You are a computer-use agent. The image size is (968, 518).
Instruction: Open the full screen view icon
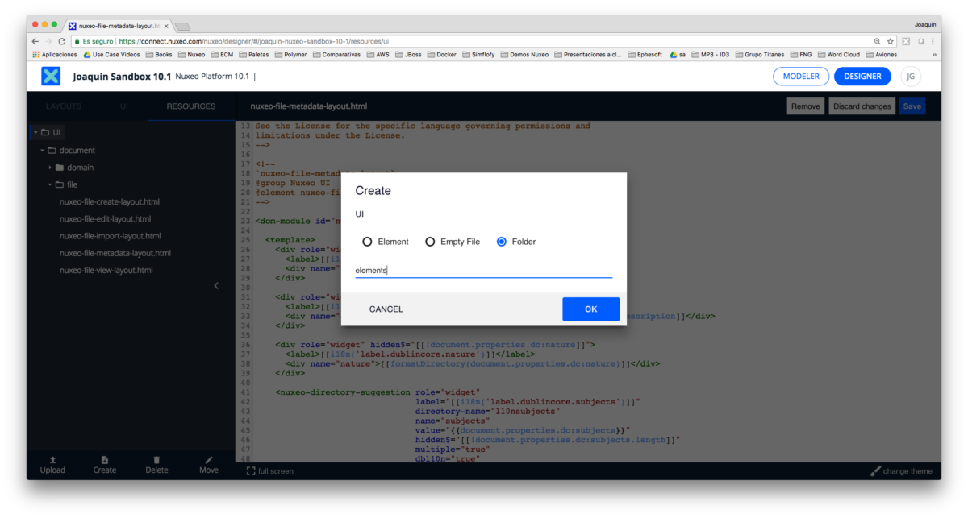click(x=250, y=470)
